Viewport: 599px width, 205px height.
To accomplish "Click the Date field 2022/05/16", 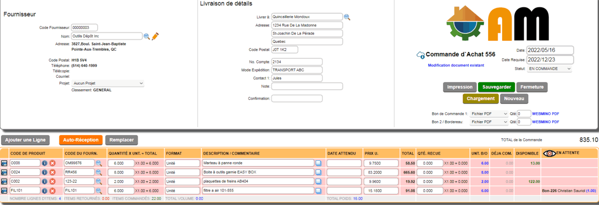I will coord(551,50).
